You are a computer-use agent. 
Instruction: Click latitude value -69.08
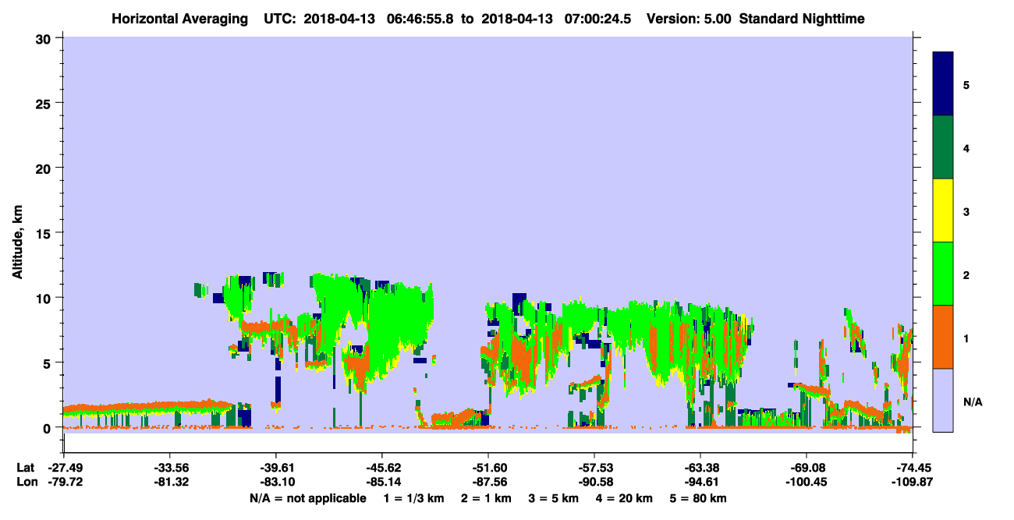[x=807, y=468]
